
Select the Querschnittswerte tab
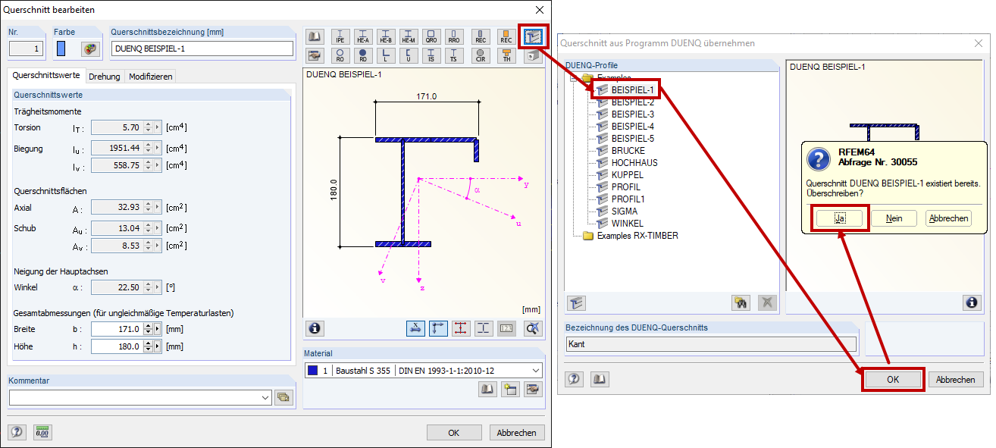46,76
